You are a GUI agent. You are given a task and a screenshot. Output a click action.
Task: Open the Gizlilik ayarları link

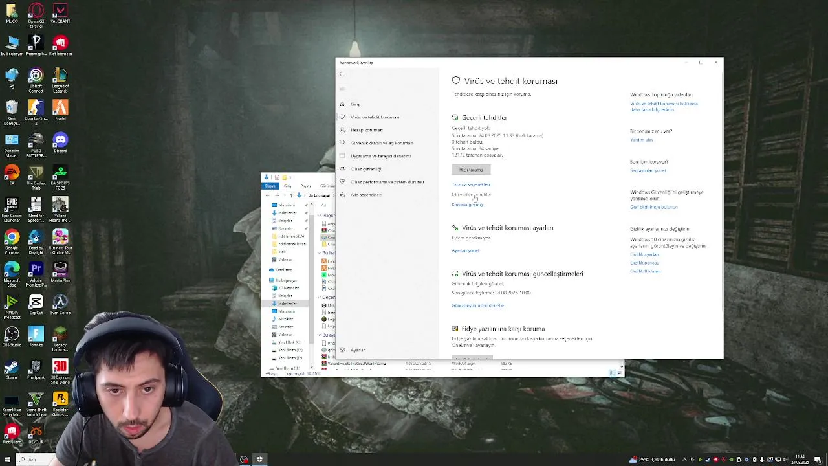644,254
